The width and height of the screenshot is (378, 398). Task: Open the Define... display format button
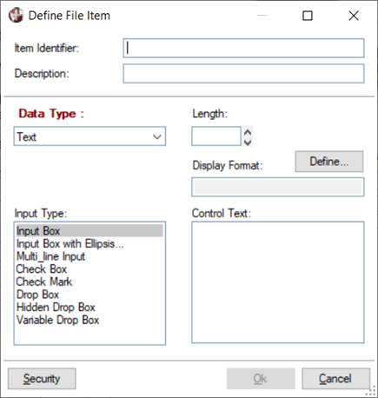329,162
